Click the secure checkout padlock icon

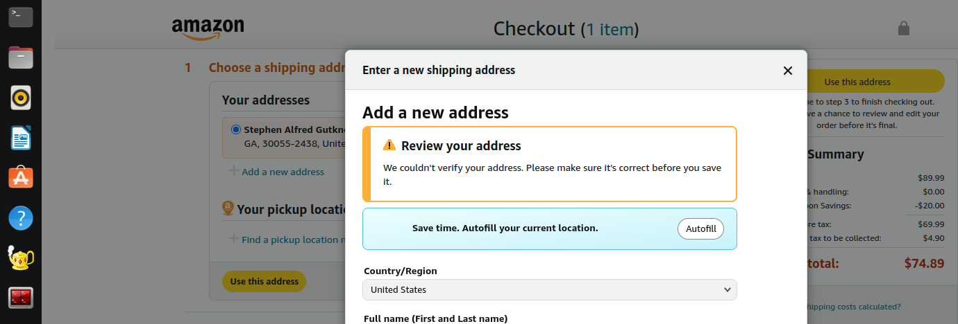[x=903, y=28]
